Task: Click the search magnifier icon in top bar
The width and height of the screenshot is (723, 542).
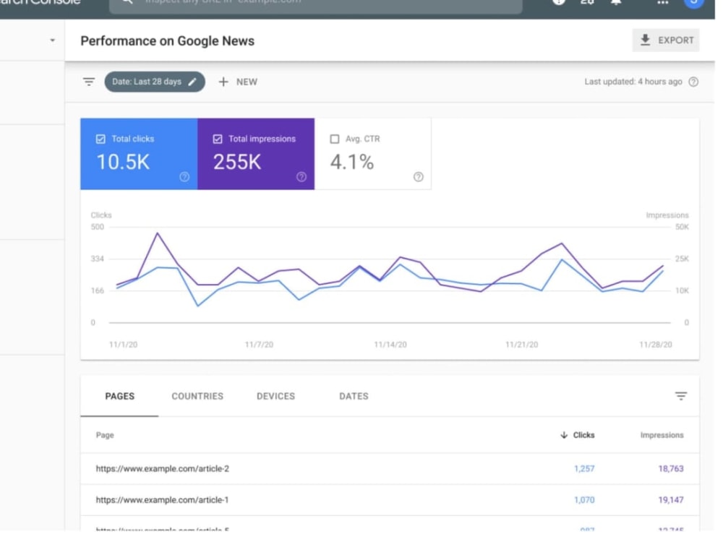Action: tap(128, 2)
